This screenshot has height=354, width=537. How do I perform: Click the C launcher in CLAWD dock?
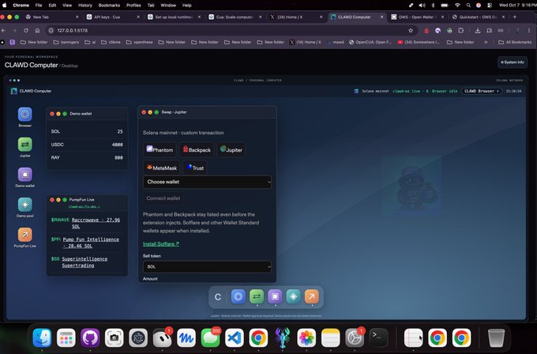click(x=218, y=297)
